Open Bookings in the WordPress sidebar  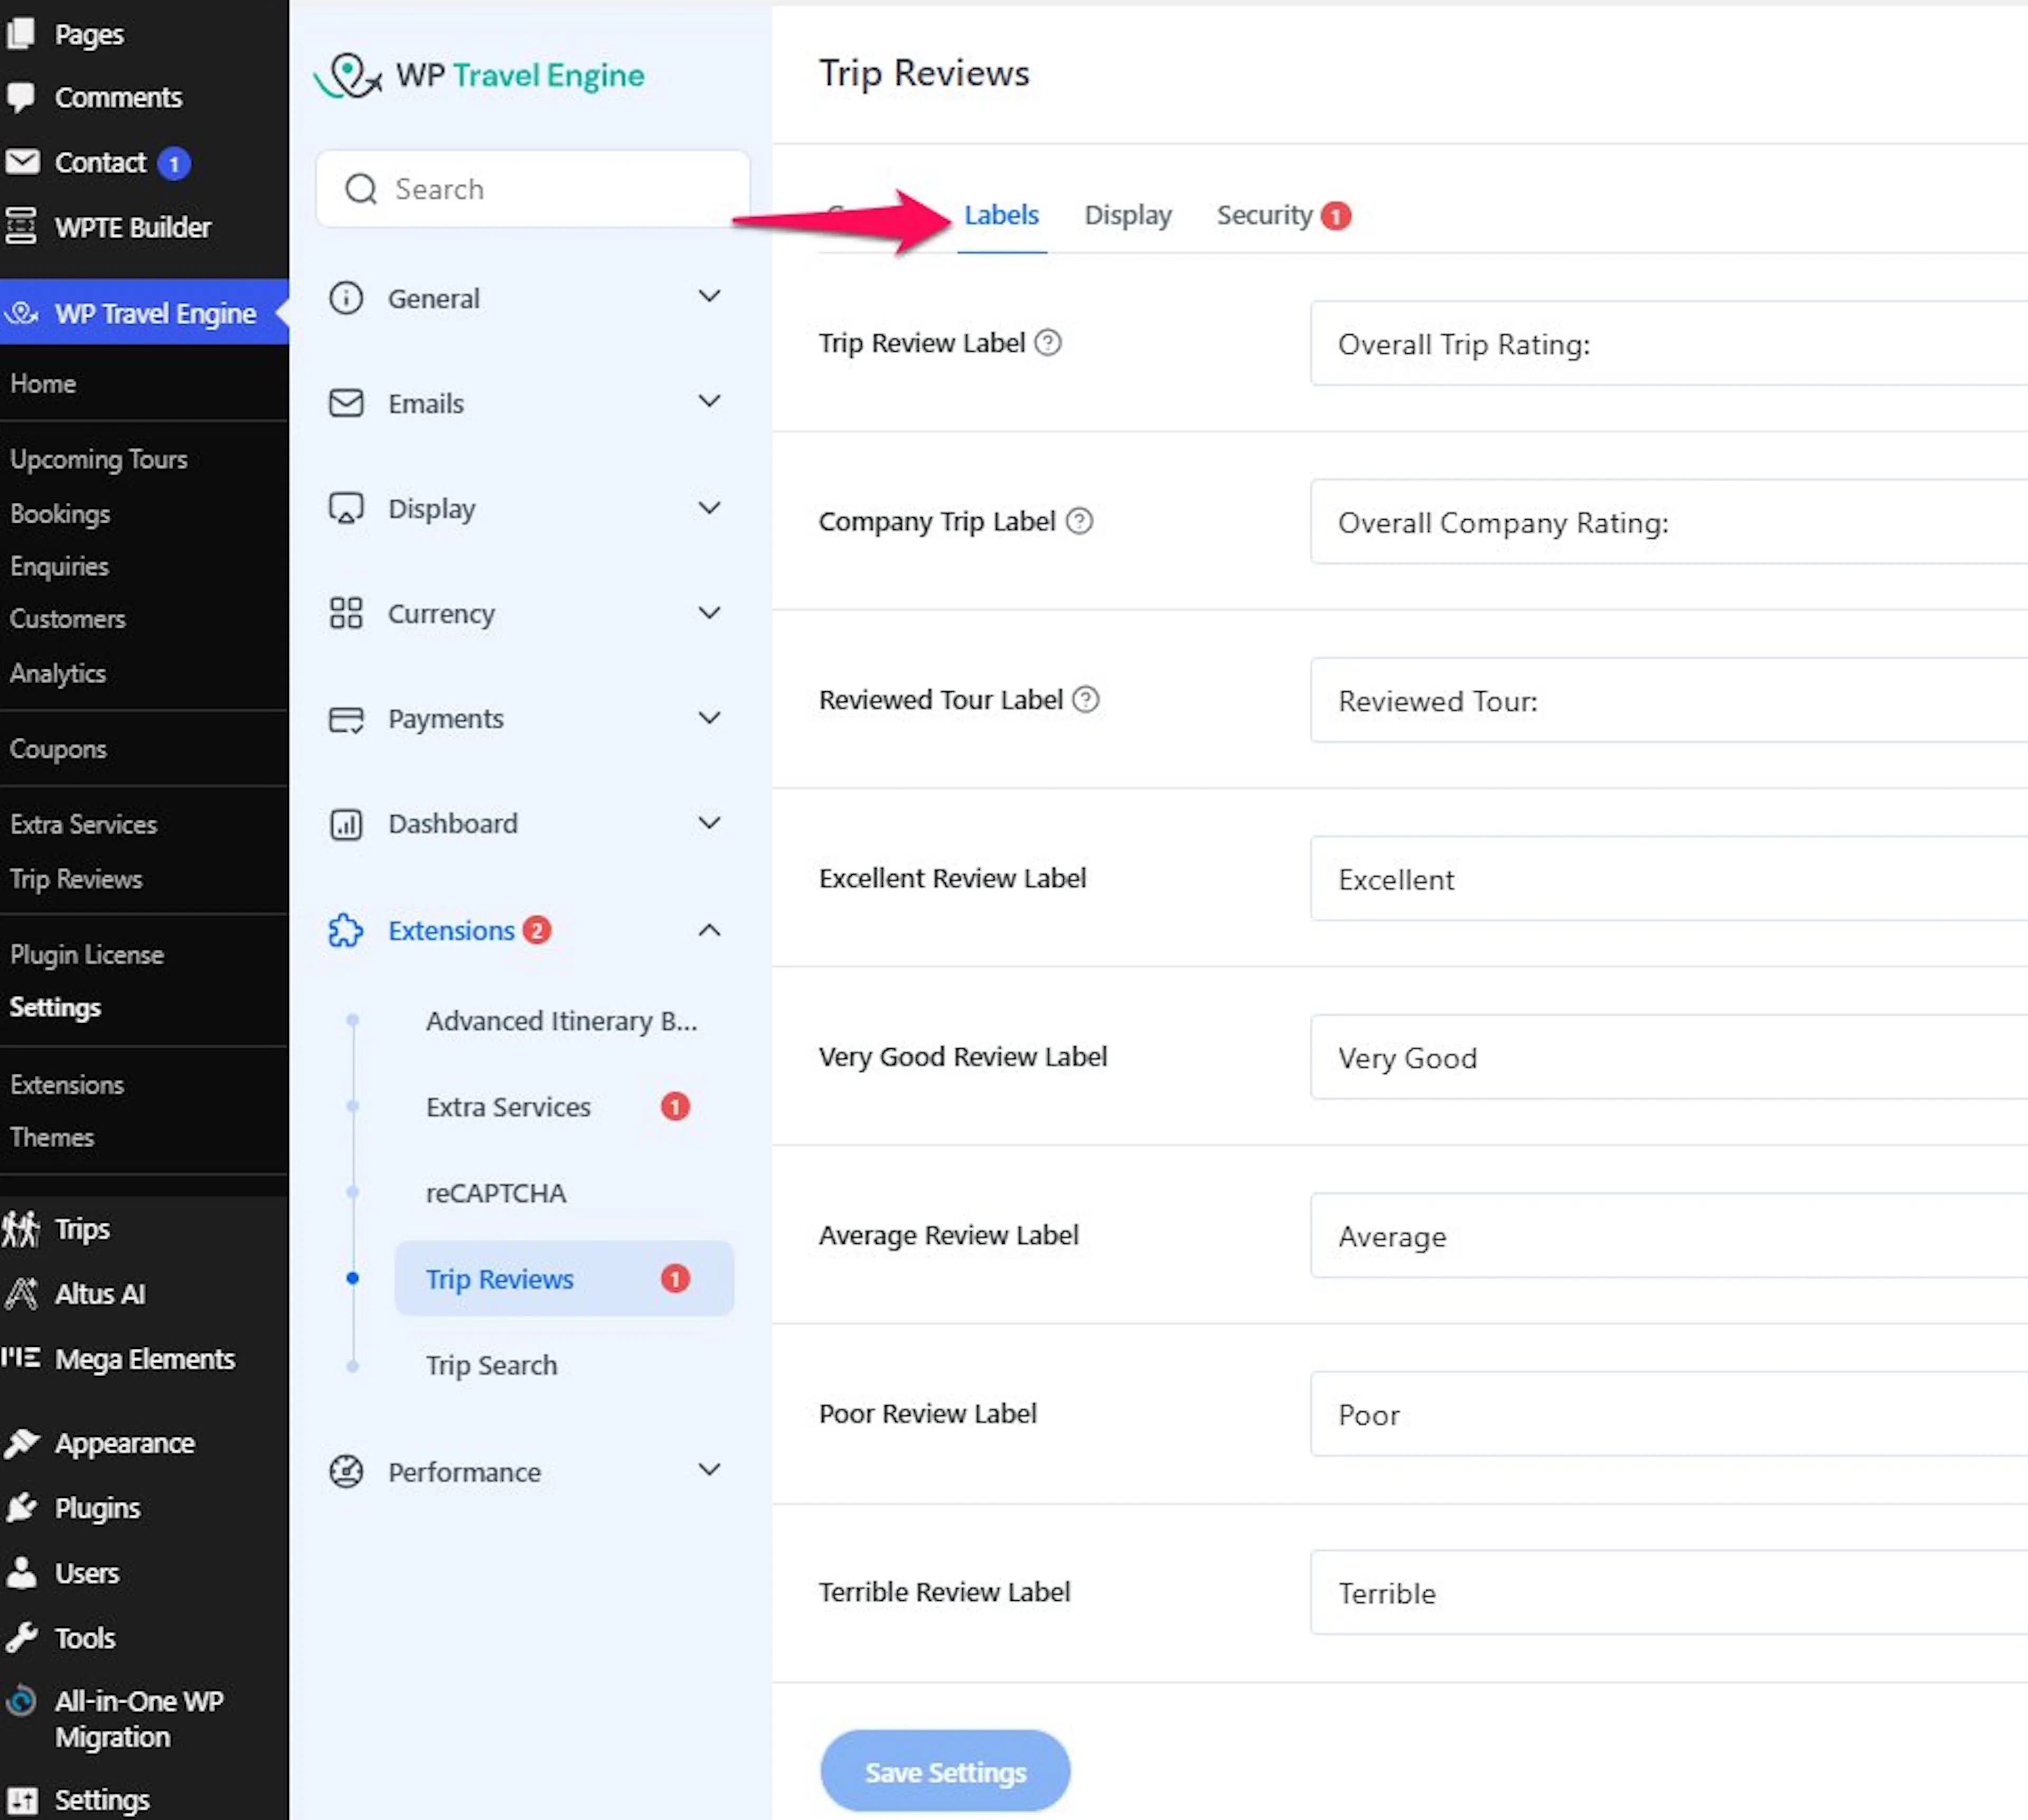coord(60,514)
